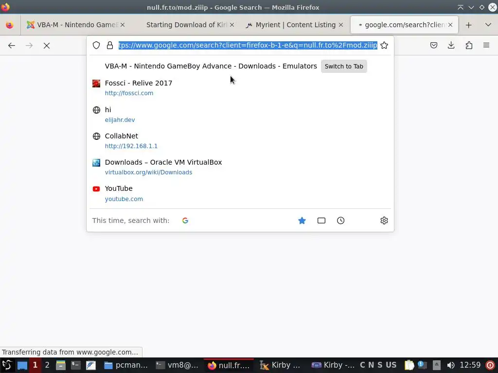The image size is (498, 373).
Task: Click red power logout icon
Action: pos(490,365)
